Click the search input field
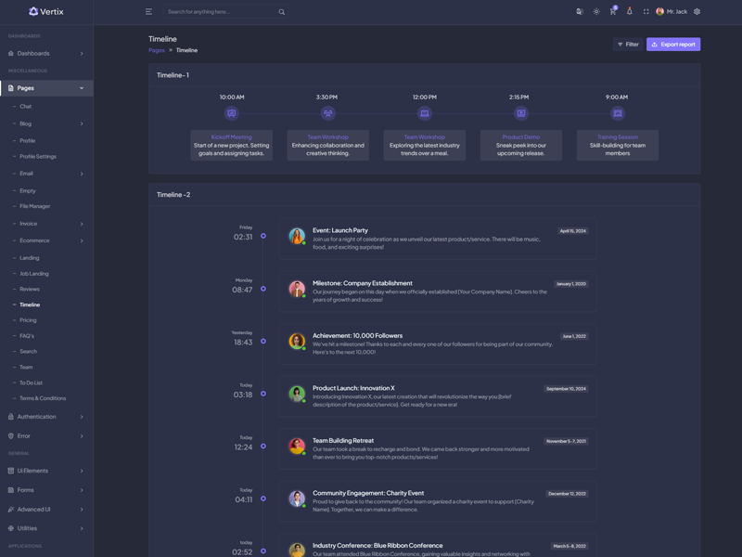 tap(221, 12)
